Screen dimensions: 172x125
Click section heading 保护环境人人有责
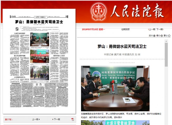pyautogui.click(x=59, y=56)
